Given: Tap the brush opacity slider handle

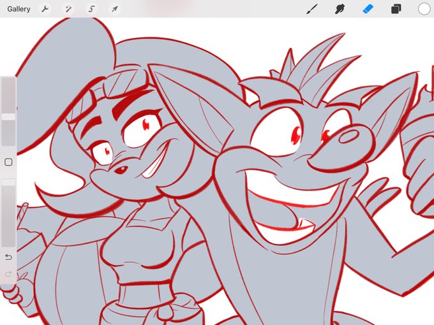Looking at the screenshot, I should pyautogui.click(x=8, y=182).
